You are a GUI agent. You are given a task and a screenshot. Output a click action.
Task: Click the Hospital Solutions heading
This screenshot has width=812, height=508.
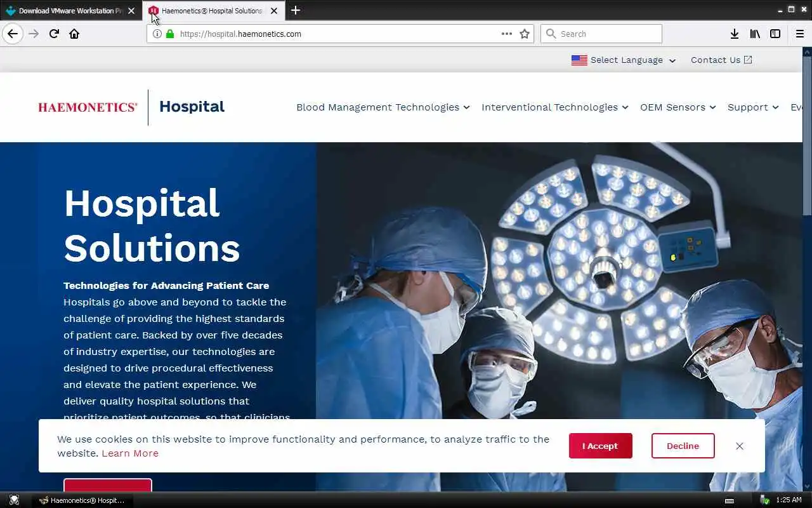[152, 225]
